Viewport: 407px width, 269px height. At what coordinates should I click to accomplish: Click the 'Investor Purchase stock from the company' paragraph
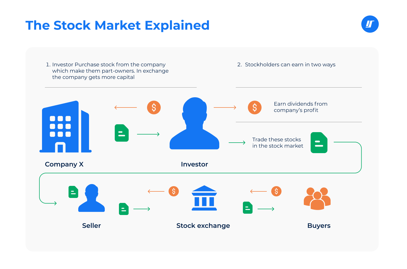click(x=107, y=71)
